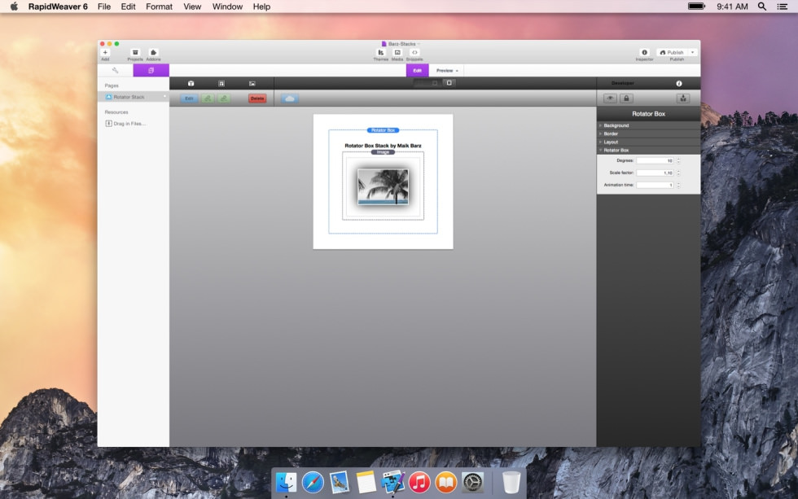Expand the Layout section
798x499 pixels.
pos(648,142)
